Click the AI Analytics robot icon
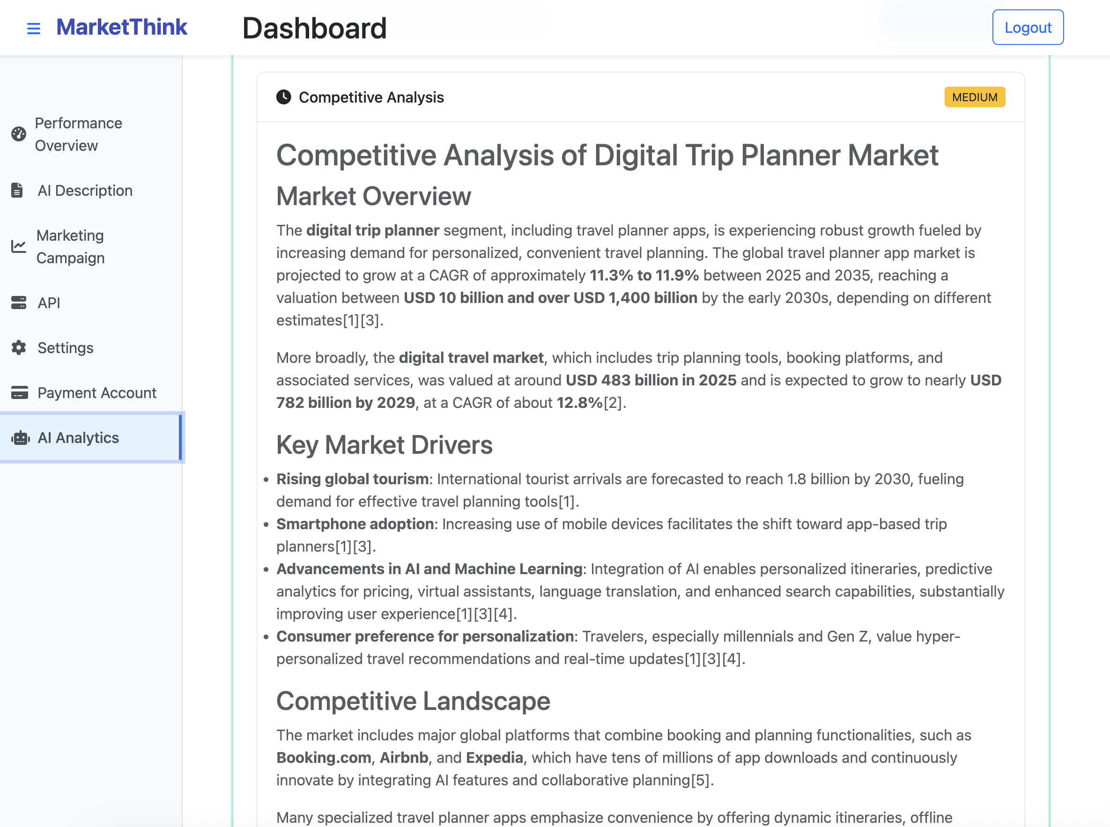The image size is (1110, 827). 21,437
